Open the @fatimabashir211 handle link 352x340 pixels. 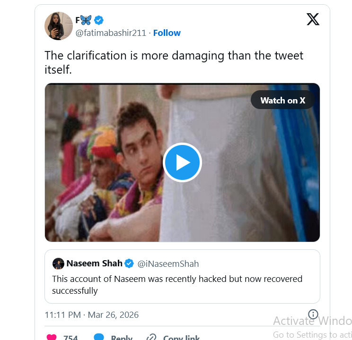pyautogui.click(x=111, y=33)
